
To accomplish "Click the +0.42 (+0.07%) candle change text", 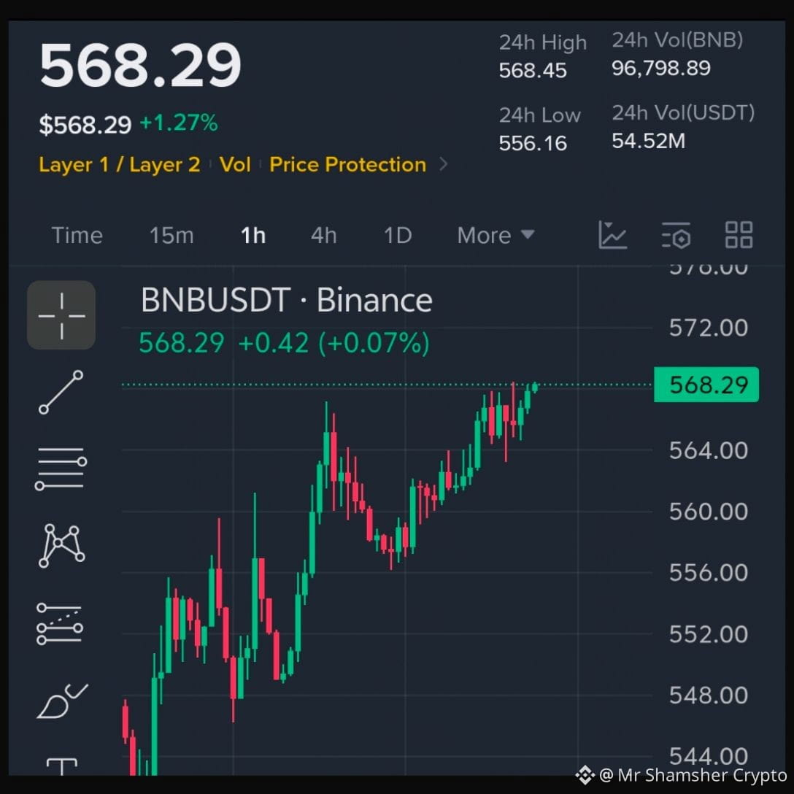I will pyautogui.click(x=334, y=343).
